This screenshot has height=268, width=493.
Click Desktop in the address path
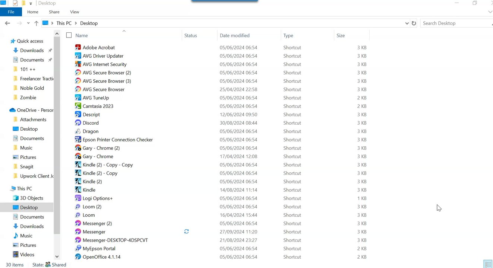coord(89,23)
